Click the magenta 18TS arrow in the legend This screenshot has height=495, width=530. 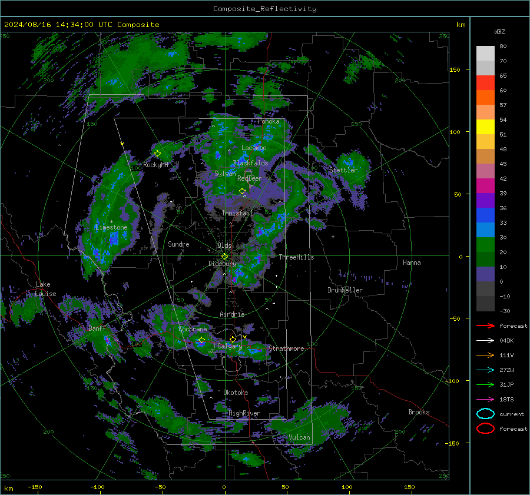click(x=485, y=400)
